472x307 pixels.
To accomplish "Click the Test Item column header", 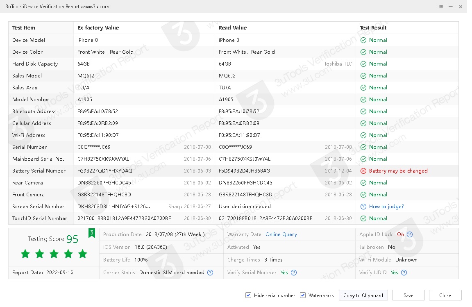I will tap(23, 28).
